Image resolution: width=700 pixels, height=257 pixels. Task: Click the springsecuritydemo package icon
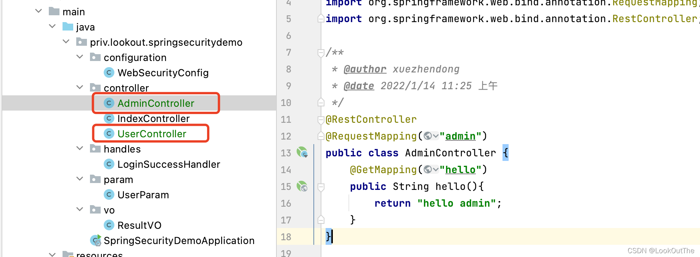pos(82,42)
